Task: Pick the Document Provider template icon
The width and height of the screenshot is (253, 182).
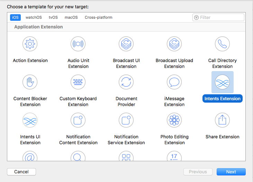Action: pyautogui.click(x=126, y=82)
